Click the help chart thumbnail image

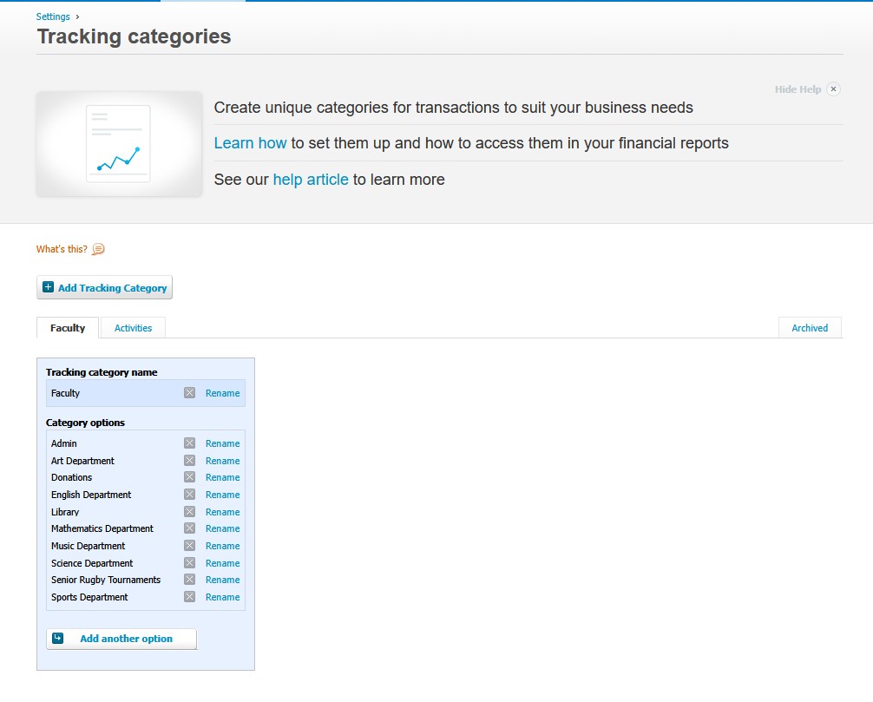[119, 144]
